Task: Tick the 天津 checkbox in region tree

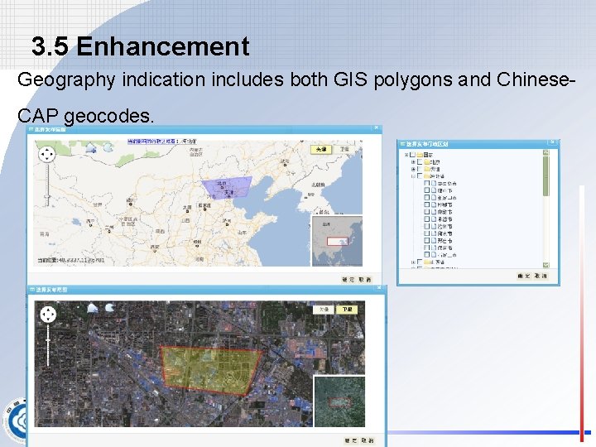Action: (420, 169)
